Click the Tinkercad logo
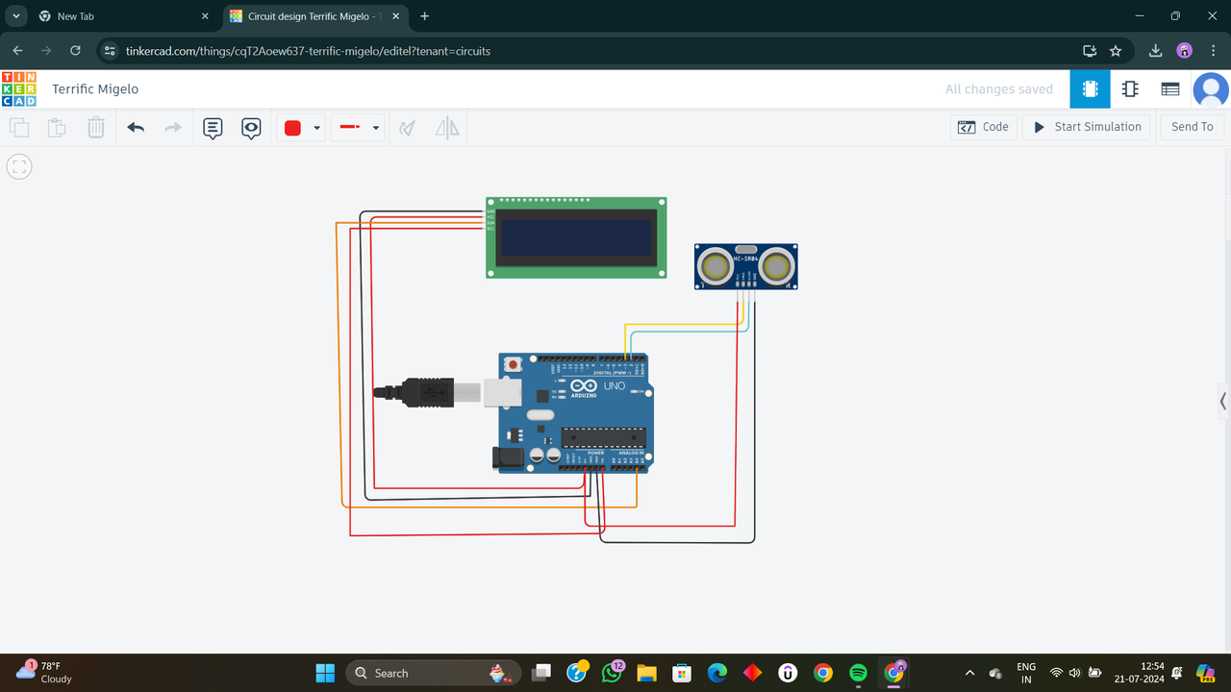Viewport: 1231px width, 692px height. (x=19, y=88)
